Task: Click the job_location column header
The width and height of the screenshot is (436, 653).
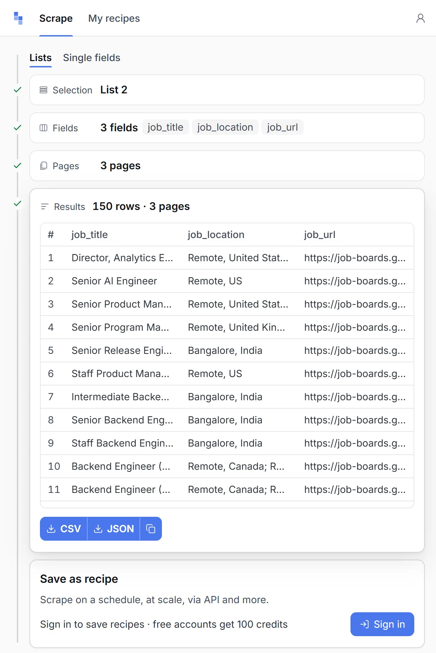Action: 216,235
